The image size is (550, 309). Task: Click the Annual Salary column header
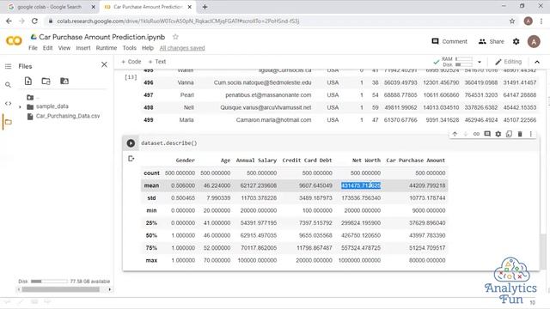tap(256, 161)
